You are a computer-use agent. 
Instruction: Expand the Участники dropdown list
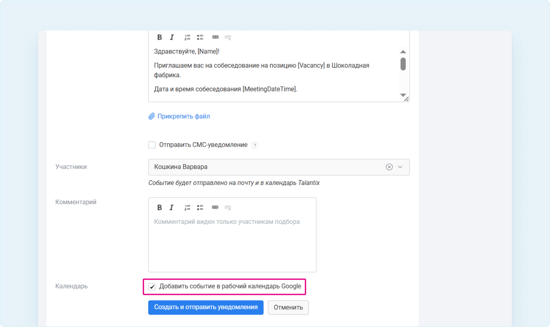click(400, 167)
